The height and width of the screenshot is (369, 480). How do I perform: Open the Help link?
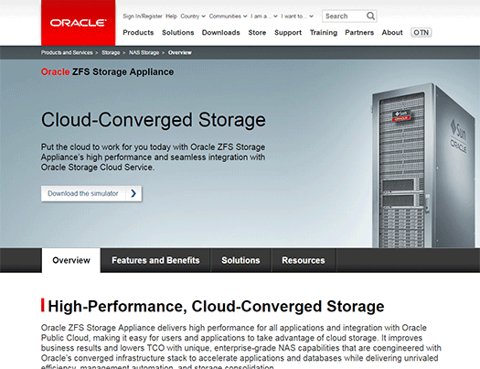coord(171,16)
